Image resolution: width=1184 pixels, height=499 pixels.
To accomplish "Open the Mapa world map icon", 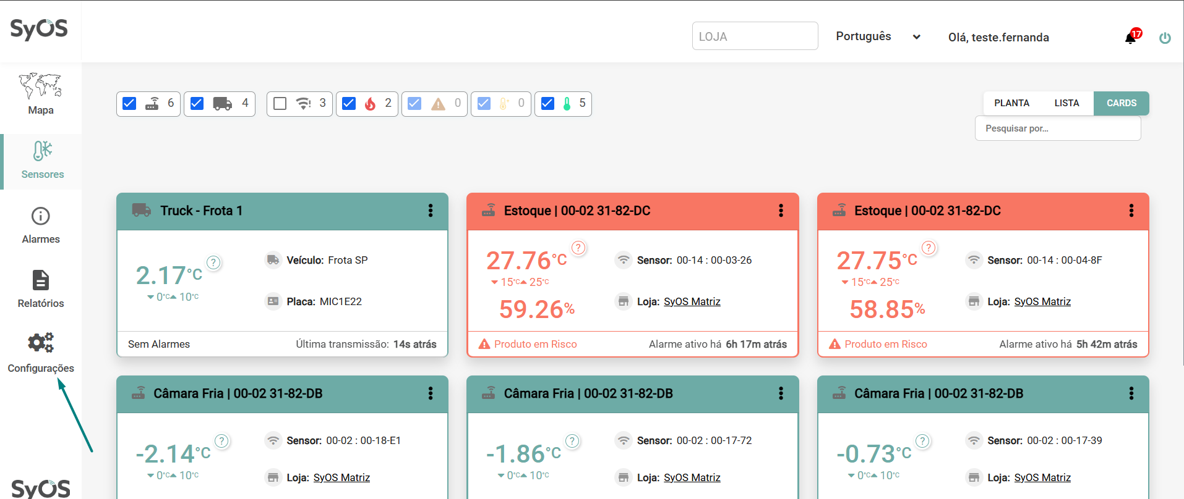I will [40, 86].
